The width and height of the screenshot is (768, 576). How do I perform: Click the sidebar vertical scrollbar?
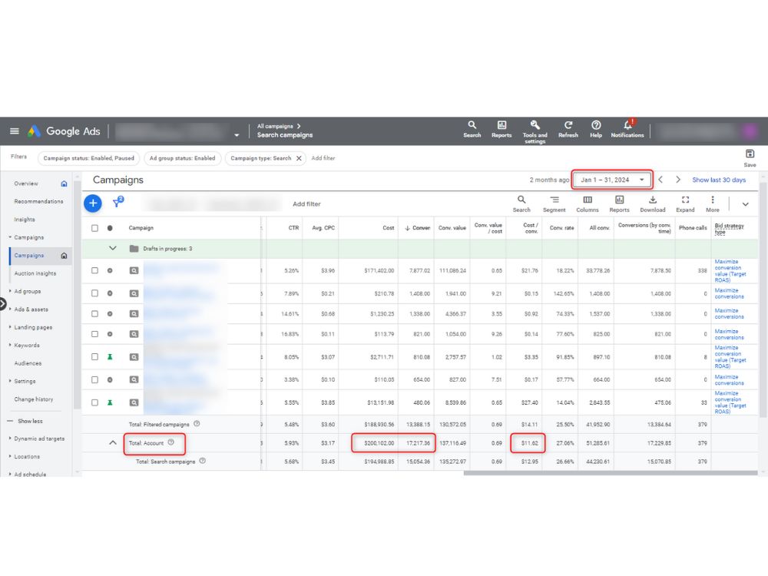pos(77,294)
